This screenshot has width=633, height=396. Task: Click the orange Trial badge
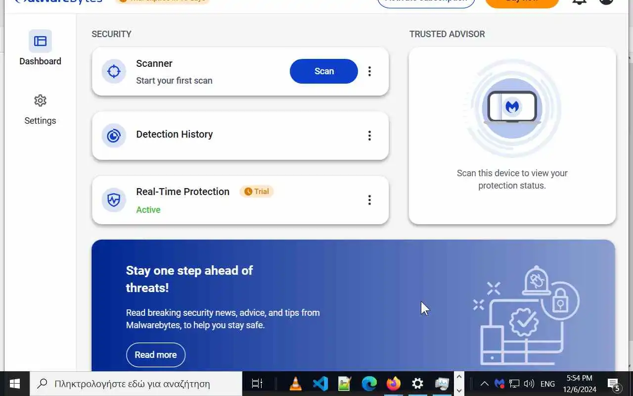(x=257, y=192)
